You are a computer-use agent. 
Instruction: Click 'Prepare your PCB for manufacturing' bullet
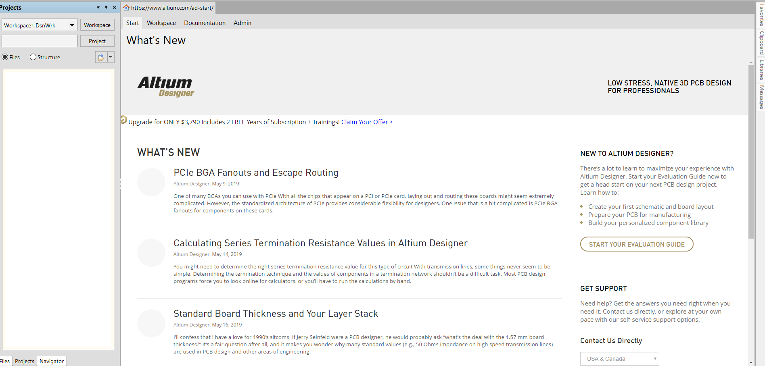[x=640, y=215]
